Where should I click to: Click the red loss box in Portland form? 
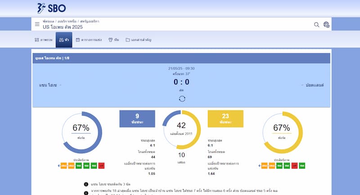point(294,166)
